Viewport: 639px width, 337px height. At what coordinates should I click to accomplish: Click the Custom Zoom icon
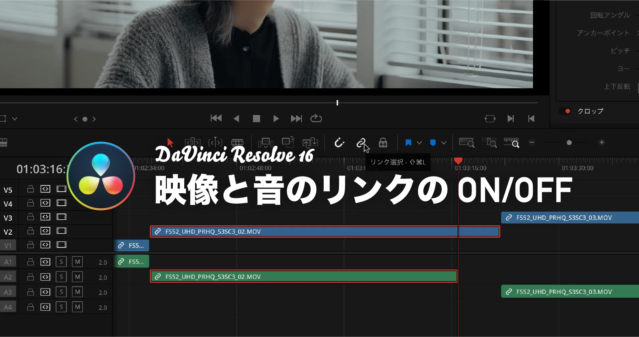[512, 143]
